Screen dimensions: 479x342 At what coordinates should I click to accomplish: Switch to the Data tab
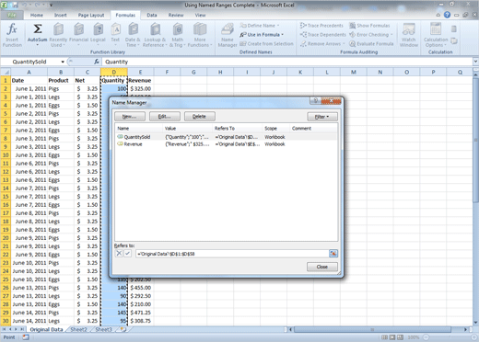pos(152,15)
